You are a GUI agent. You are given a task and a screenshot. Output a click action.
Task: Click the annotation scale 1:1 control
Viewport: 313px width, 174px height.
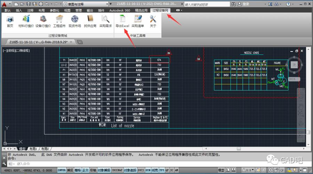tap(248, 170)
